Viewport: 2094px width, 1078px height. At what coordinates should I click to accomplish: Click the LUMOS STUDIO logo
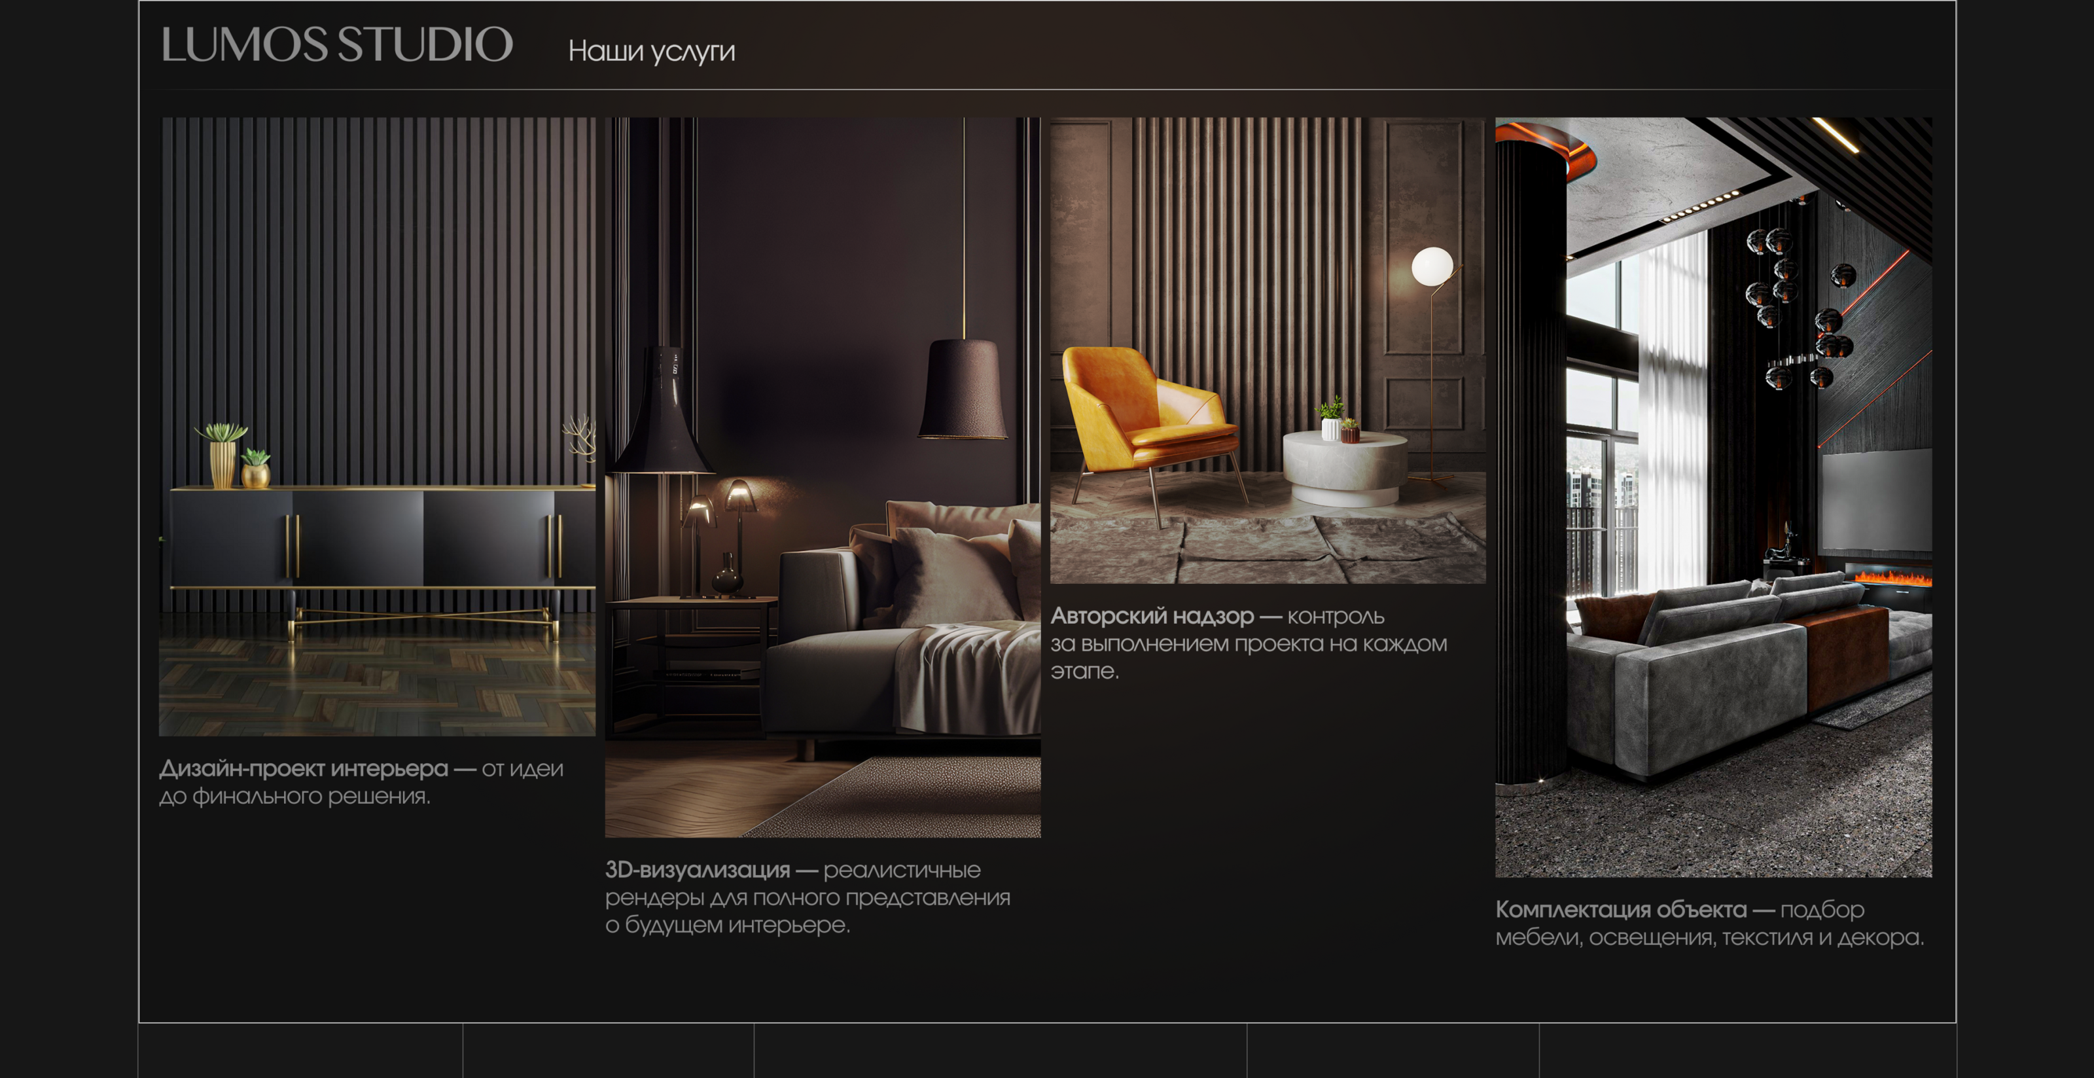336,45
